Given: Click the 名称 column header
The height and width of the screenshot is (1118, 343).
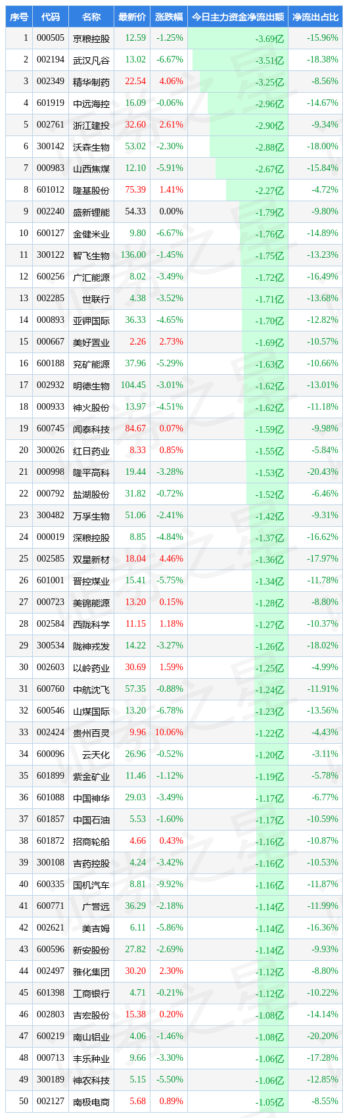Looking at the screenshot, I should pyautogui.click(x=91, y=16).
